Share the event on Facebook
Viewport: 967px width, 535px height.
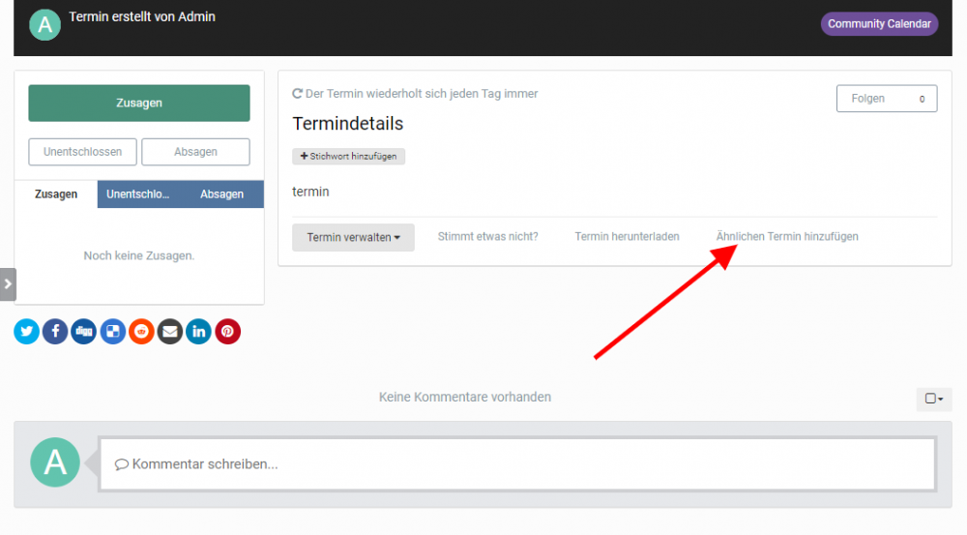[55, 332]
